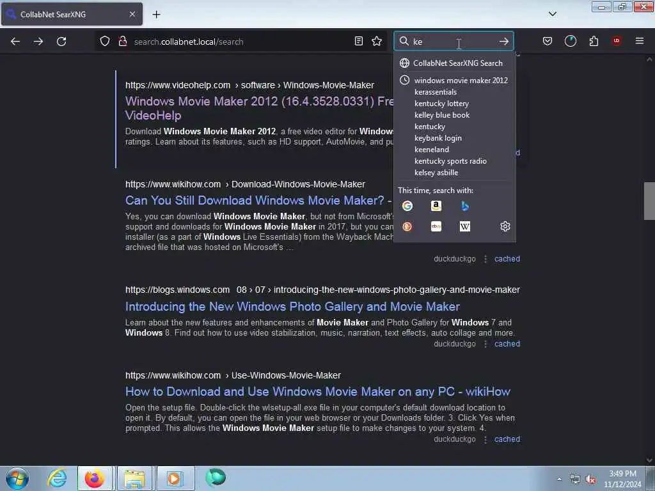655x491 pixels.
Task: Click the wikihow.com Download-Windows-Movie-Maker URL
Action: click(x=245, y=184)
